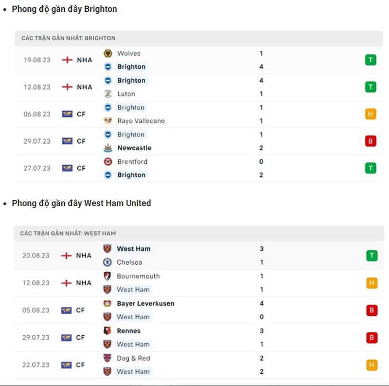Click the Luton club crest icon
The width and height of the screenshot is (389, 386).
click(x=108, y=94)
